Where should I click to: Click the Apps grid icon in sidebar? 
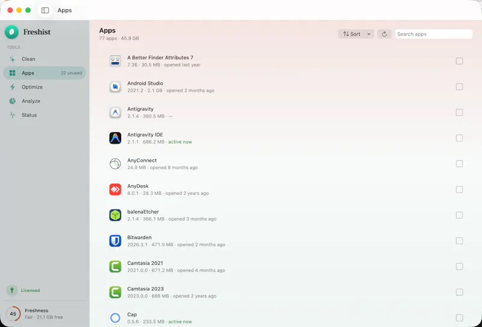12,73
